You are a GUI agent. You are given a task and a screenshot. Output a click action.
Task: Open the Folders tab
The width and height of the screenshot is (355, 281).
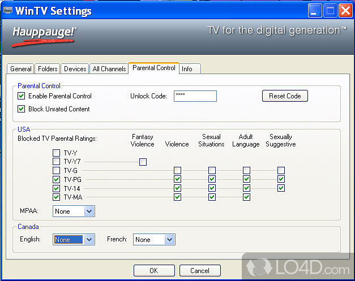pos(48,69)
